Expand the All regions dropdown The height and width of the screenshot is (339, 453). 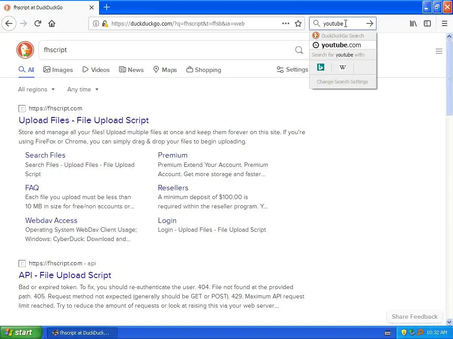(x=36, y=89)
